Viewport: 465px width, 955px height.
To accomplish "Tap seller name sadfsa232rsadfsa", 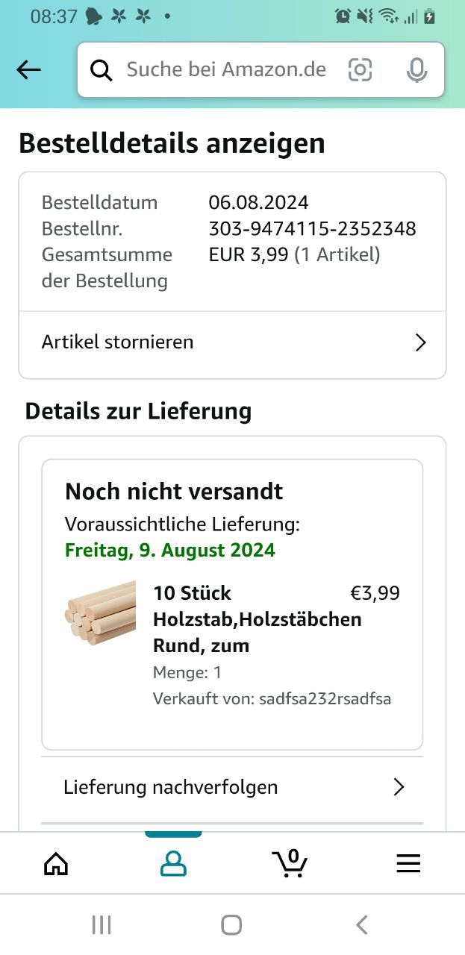I will pos(325,699).
